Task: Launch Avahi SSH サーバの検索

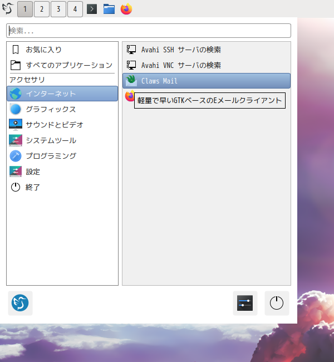Action: (x=207, y=50)
